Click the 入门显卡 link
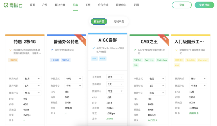This screenshot has height=126, width=217. click(x=152, y=120)
